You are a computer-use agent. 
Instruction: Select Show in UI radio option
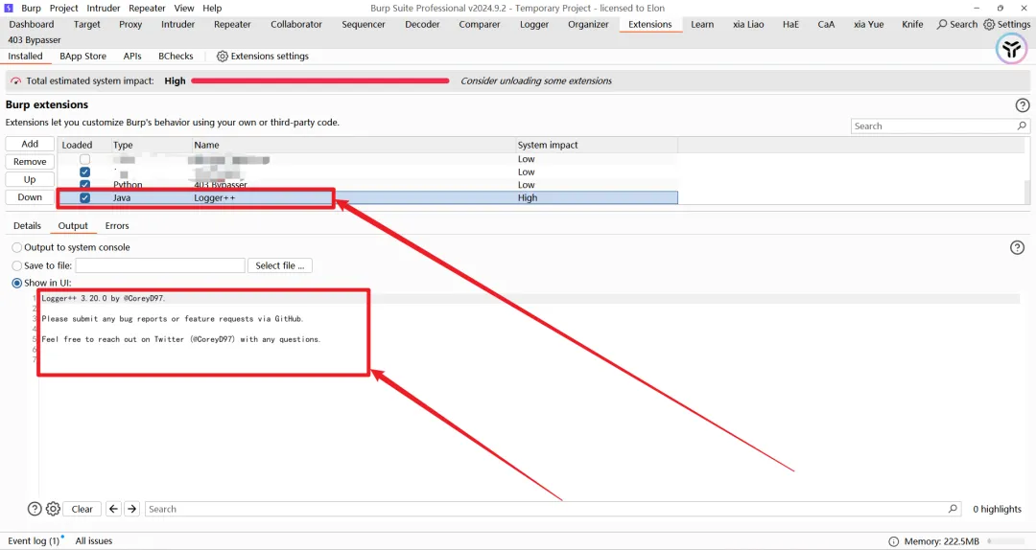click(17, 283)
